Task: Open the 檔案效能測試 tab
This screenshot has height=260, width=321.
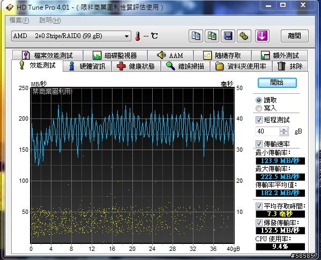Action: tap(48, 55)
